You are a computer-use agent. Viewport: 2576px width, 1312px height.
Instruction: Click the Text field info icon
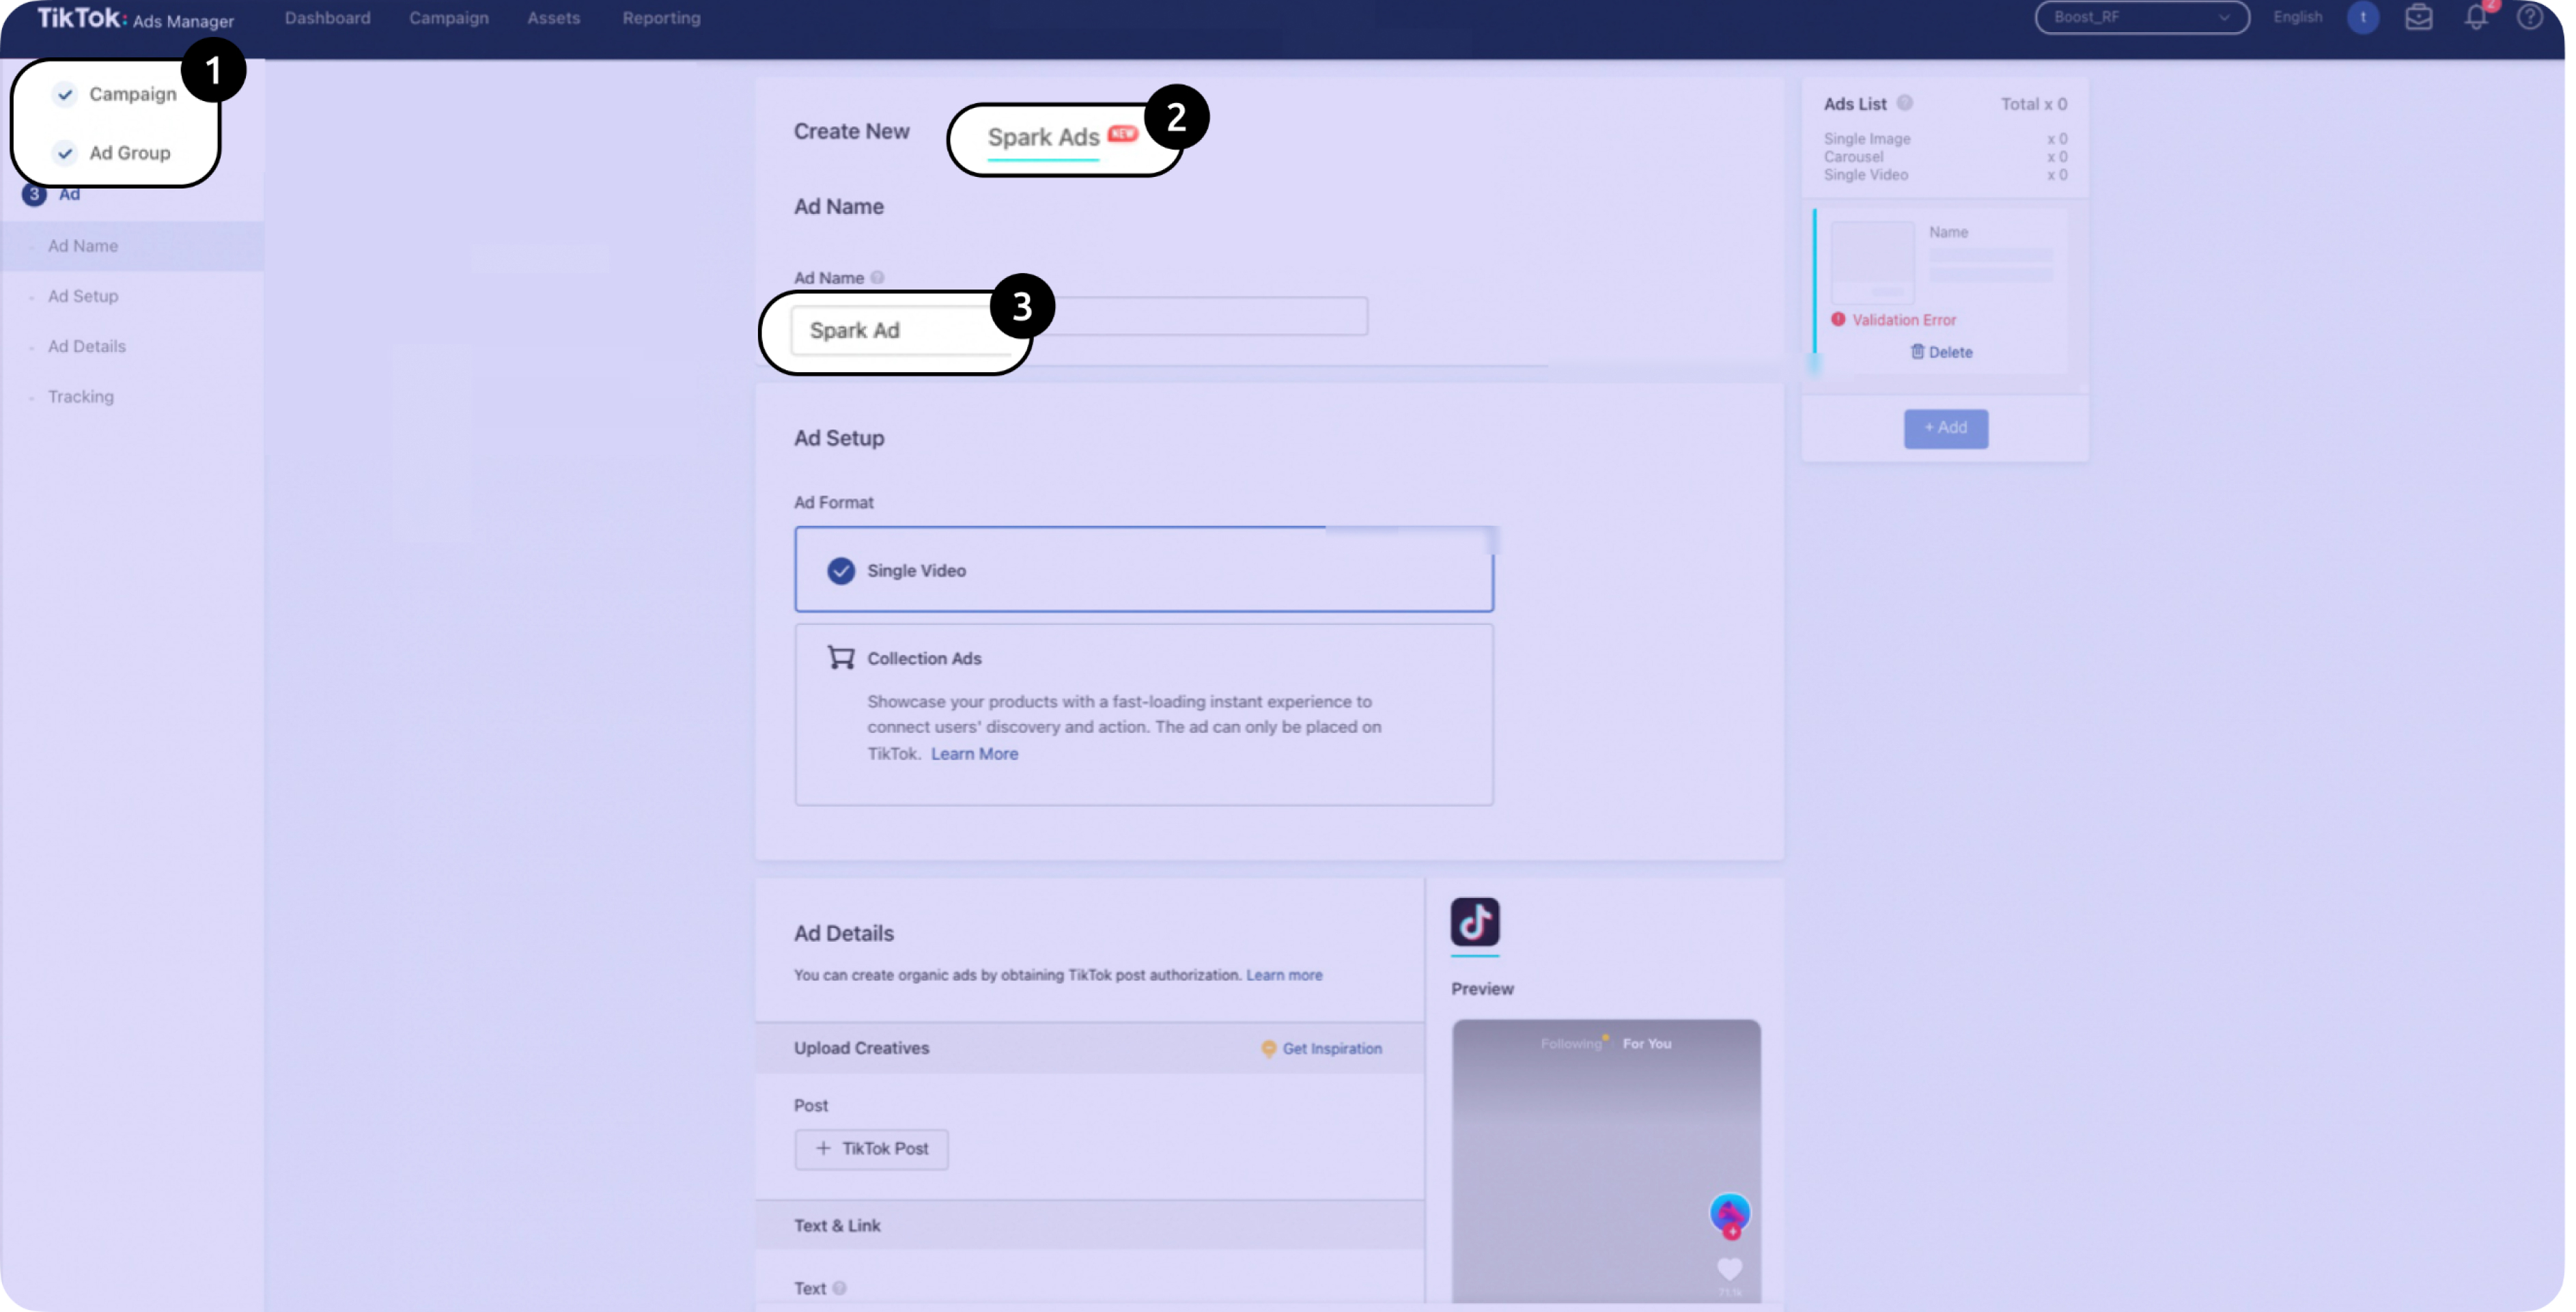(x=839, y=1288)
